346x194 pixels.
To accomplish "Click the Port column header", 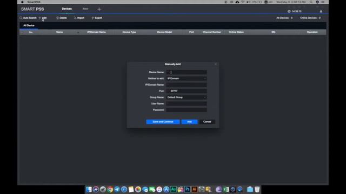I will pyautogui.click(x=191, y=32).
